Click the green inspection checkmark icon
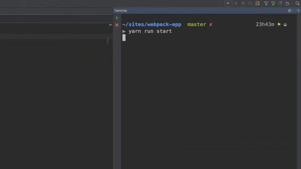This screenshot has height=169, width=301. [x=110, y=25]
